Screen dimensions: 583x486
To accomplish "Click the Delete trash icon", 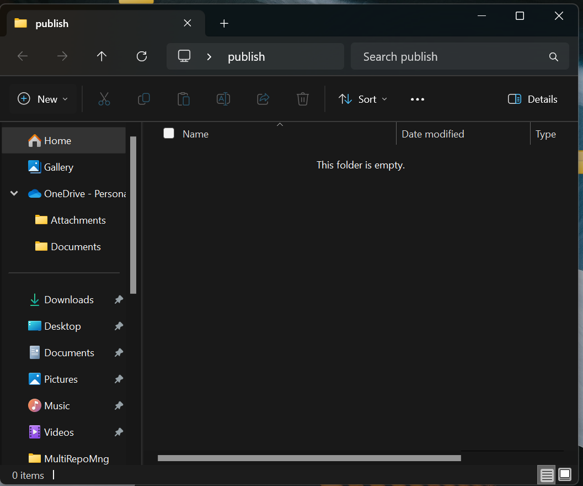I will tap(302, 99).
